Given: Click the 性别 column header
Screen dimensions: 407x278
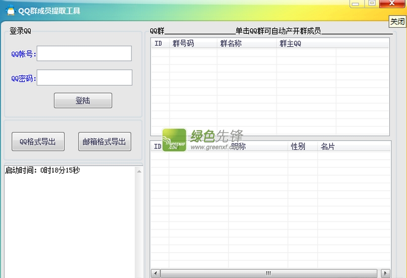Looking at the screenshot, I should (302, 146).
